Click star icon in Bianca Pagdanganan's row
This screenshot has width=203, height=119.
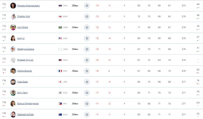pyautogui.click(x=87, y=104)
